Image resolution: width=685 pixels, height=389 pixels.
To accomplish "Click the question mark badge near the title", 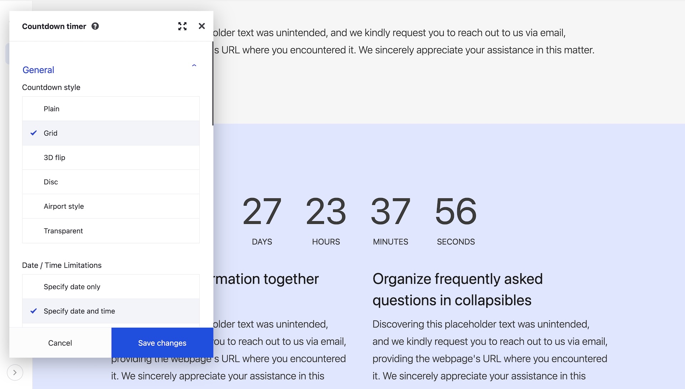I will [x=95, y=26].
